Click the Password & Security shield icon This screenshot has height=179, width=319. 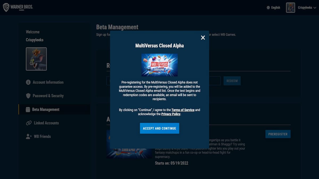point(28,96)
